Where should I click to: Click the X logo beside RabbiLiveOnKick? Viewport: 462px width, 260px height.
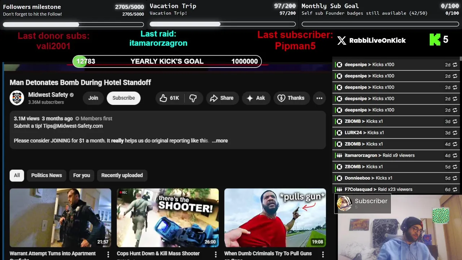point(341,40)
